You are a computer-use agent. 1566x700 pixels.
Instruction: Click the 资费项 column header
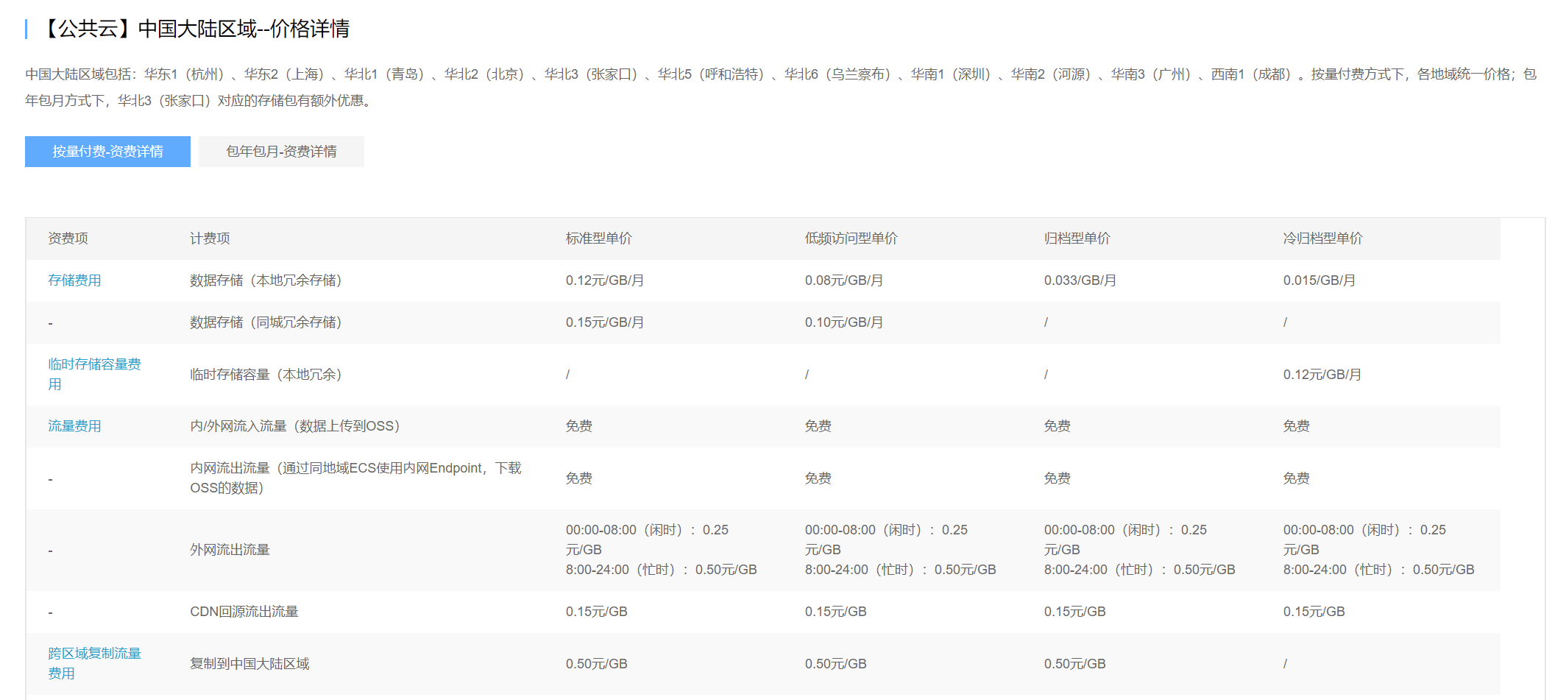click(68, 238)
